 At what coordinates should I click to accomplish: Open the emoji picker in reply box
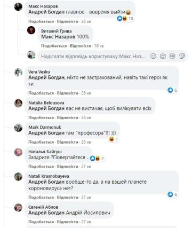(x=153, y=56)
